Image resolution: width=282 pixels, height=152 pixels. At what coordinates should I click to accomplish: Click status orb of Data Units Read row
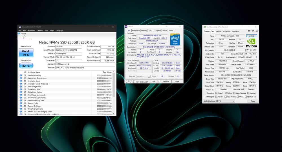[21, 89]
